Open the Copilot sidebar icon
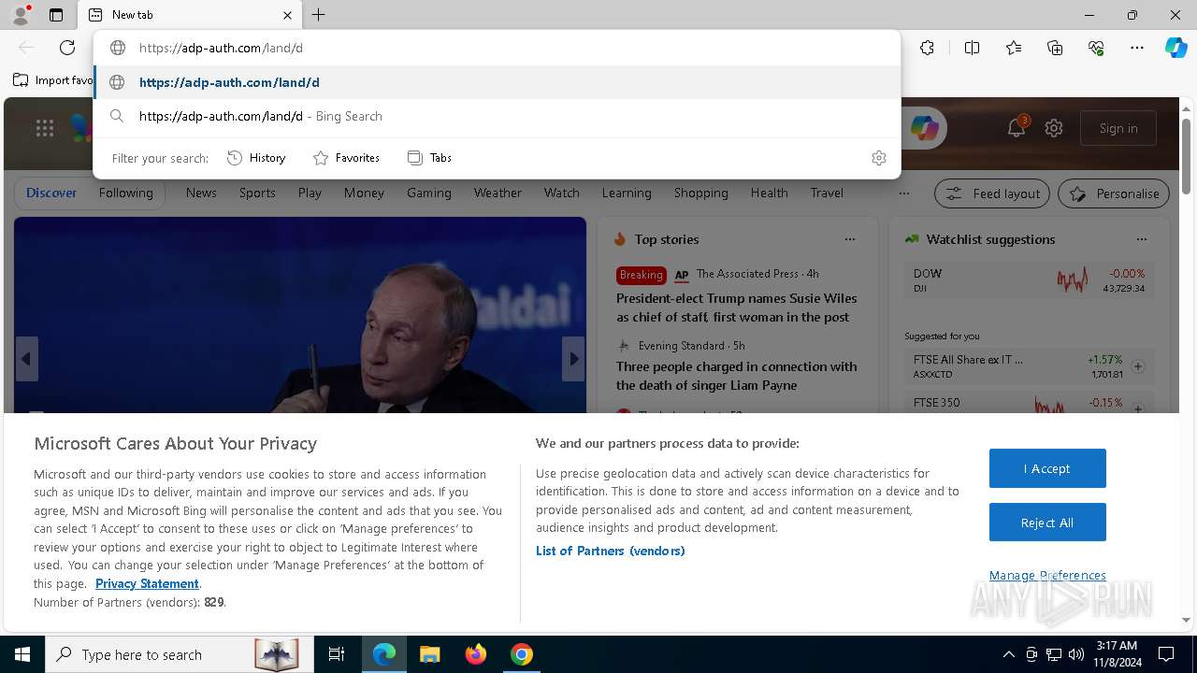The width and height of the screenshot is (1197, 673). pos(1175,48)
